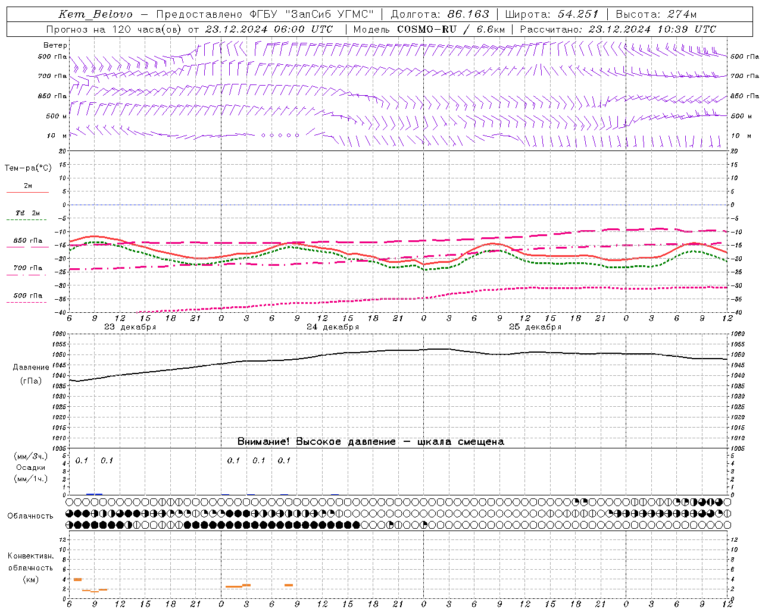
Task: Click the Осадки precipitation label
Action: click(x=30, y=467)
